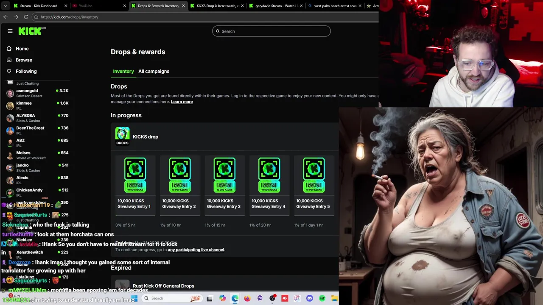Screen dimensions: 543x305
Task: Reload the page with the refresh button
Action: 26,17
